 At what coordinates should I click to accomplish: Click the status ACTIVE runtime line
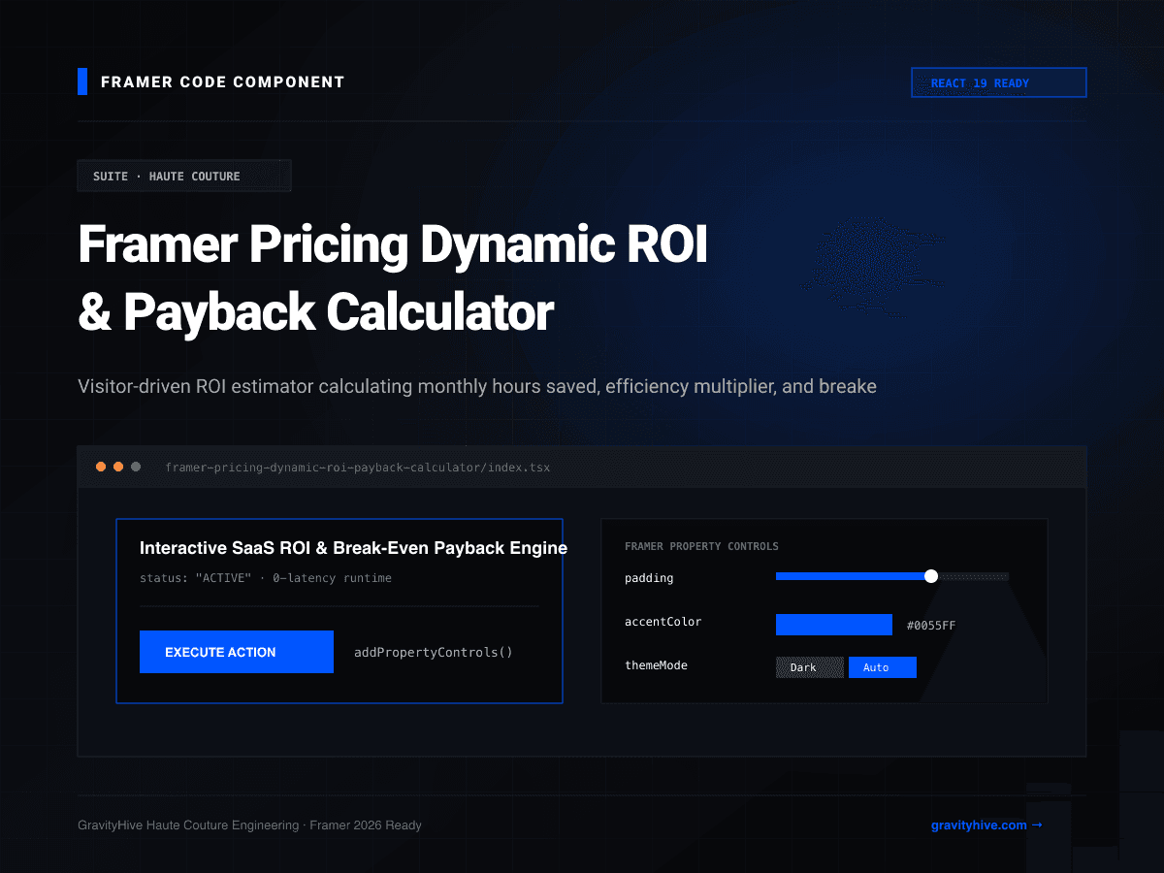pyautogui.click(x=266, y=578)
